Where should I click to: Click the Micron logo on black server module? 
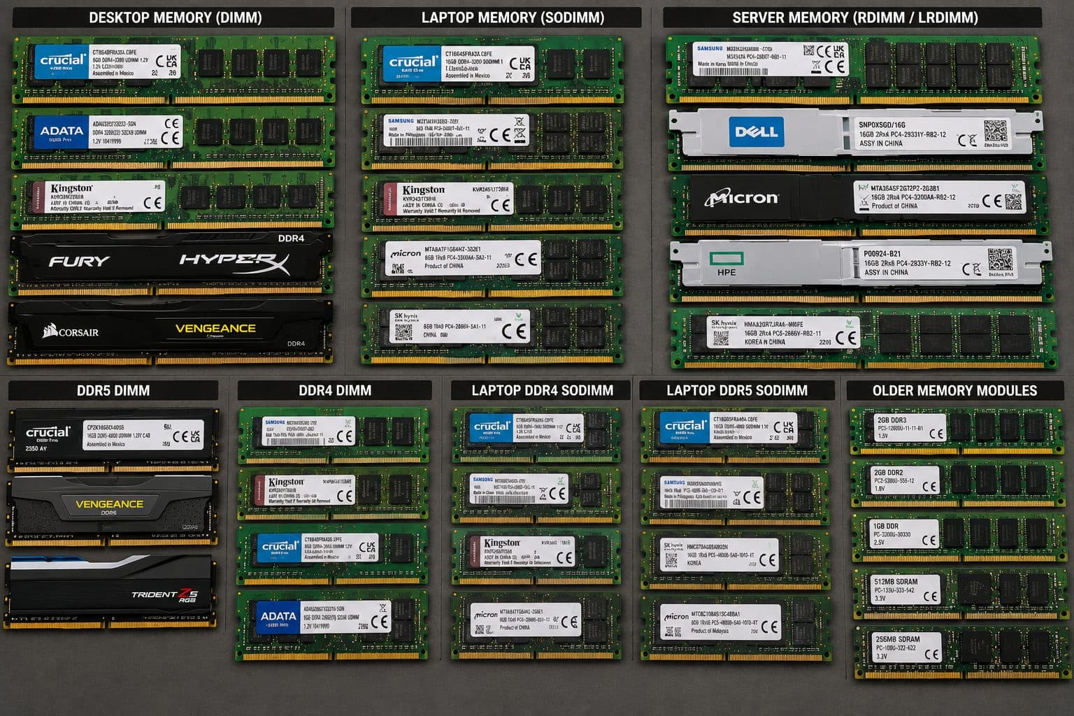[741, 199]
